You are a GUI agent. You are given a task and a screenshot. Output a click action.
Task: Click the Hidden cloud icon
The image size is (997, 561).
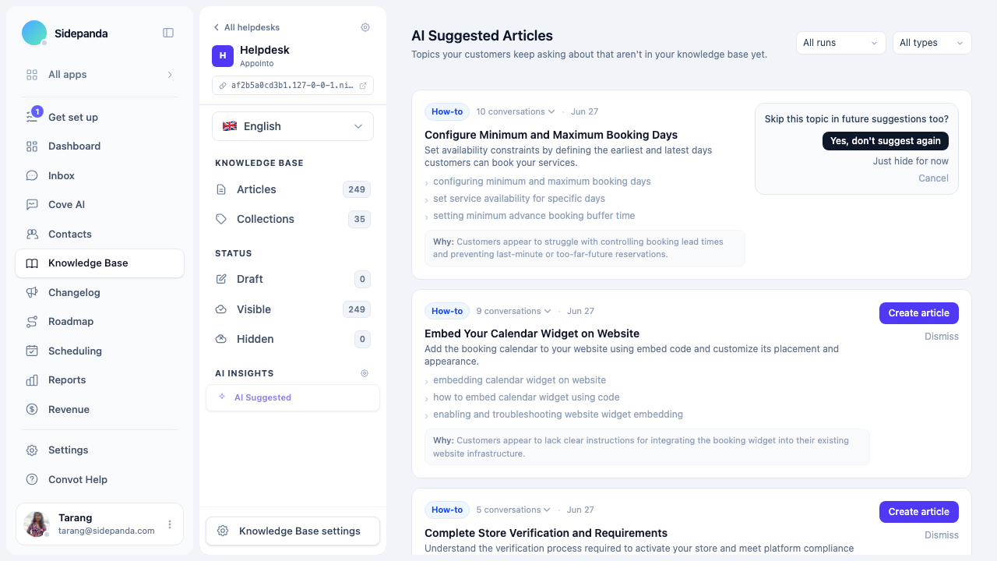[x=221, y=339]
